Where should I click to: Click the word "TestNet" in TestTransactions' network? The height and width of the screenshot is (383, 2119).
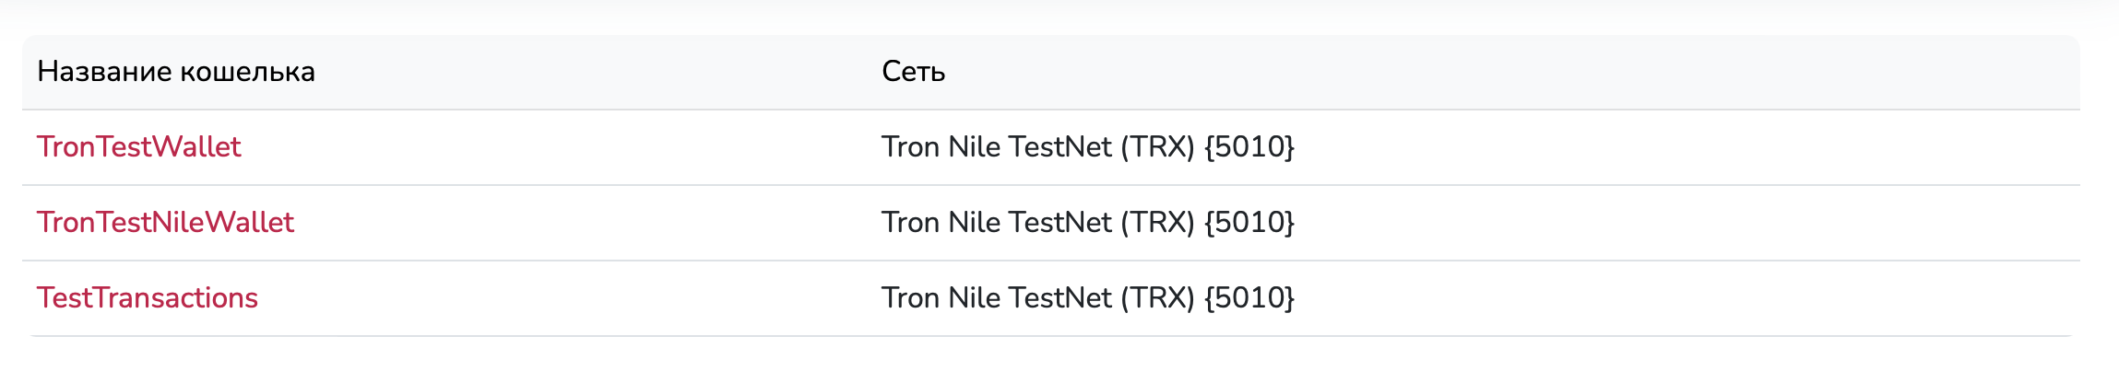tap(1060, 298)
